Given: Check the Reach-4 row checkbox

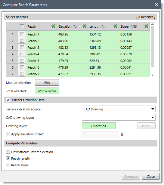Looking at the screenshot, I should (x=22, y=54).
